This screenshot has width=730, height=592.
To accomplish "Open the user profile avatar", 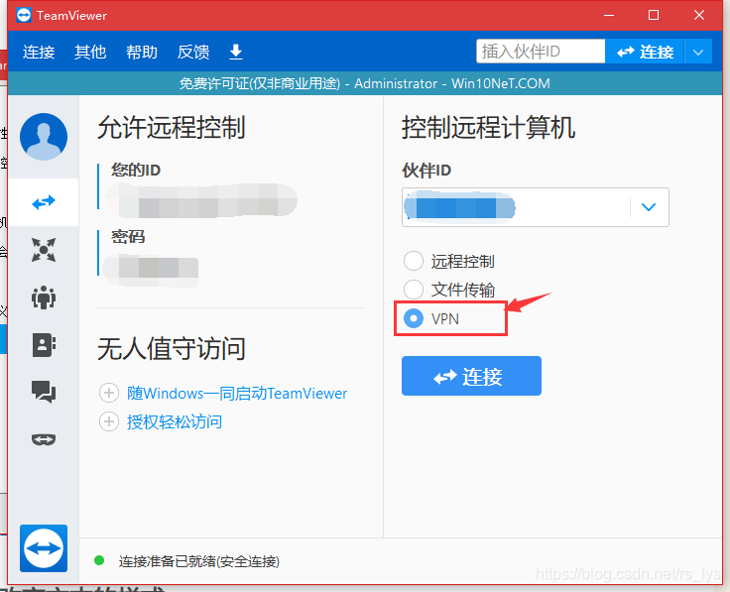I will click(x=44, y=137).
